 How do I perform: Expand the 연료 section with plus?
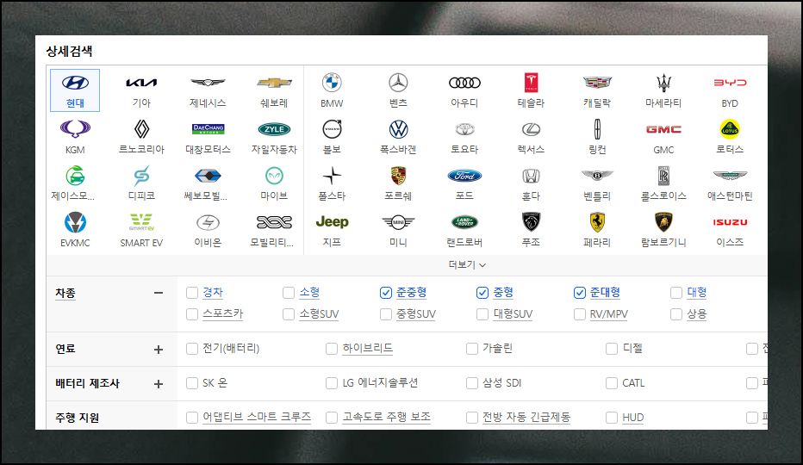[159, 350]
